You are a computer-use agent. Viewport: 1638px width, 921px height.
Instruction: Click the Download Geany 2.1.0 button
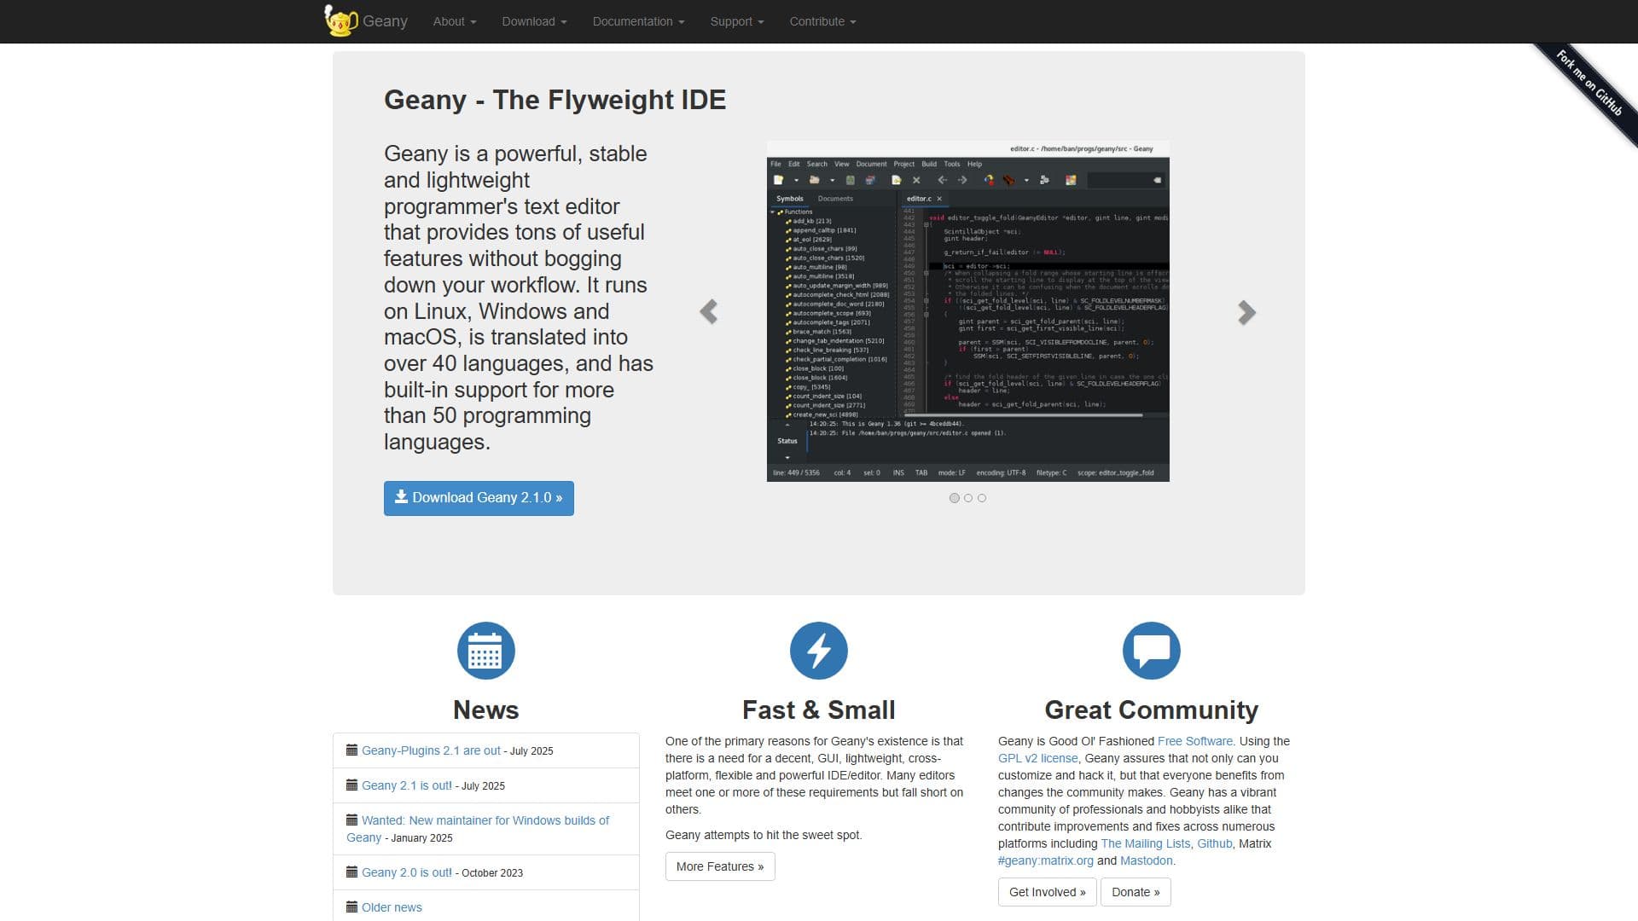pyautogui.click(x=479, y=498)
